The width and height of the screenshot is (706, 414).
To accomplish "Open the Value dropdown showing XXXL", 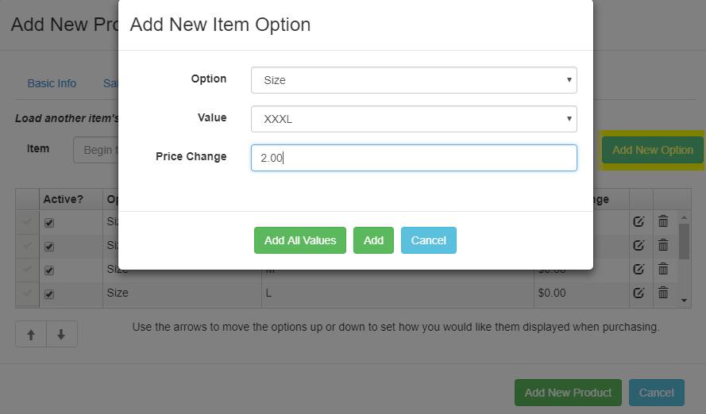I will tap(414, 119).
